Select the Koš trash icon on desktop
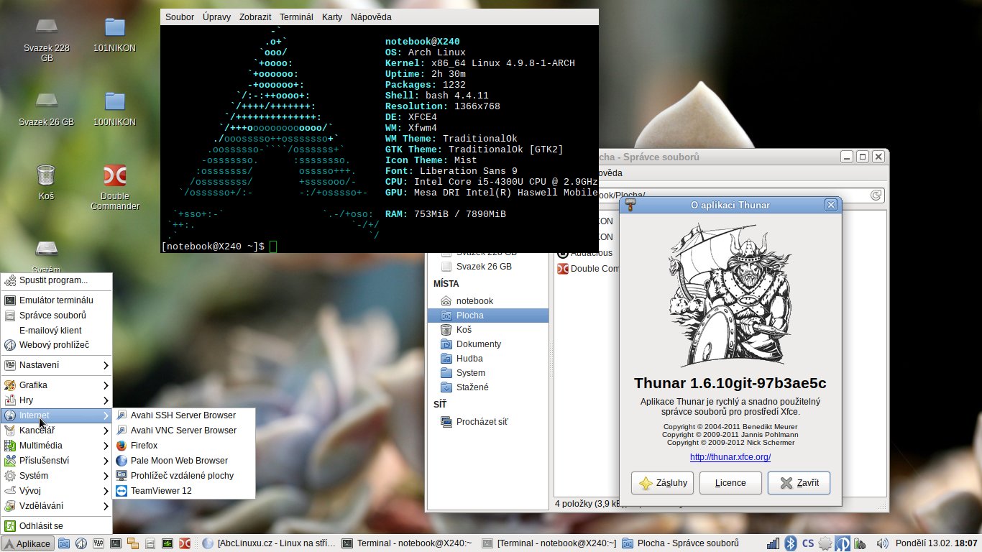982x552 pixels. pyautogui.click(x=46, y=182)
